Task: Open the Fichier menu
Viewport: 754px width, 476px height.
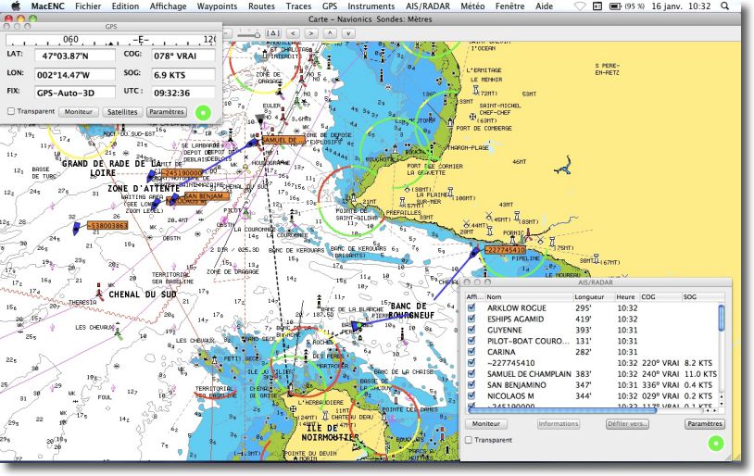Action: 87,6
